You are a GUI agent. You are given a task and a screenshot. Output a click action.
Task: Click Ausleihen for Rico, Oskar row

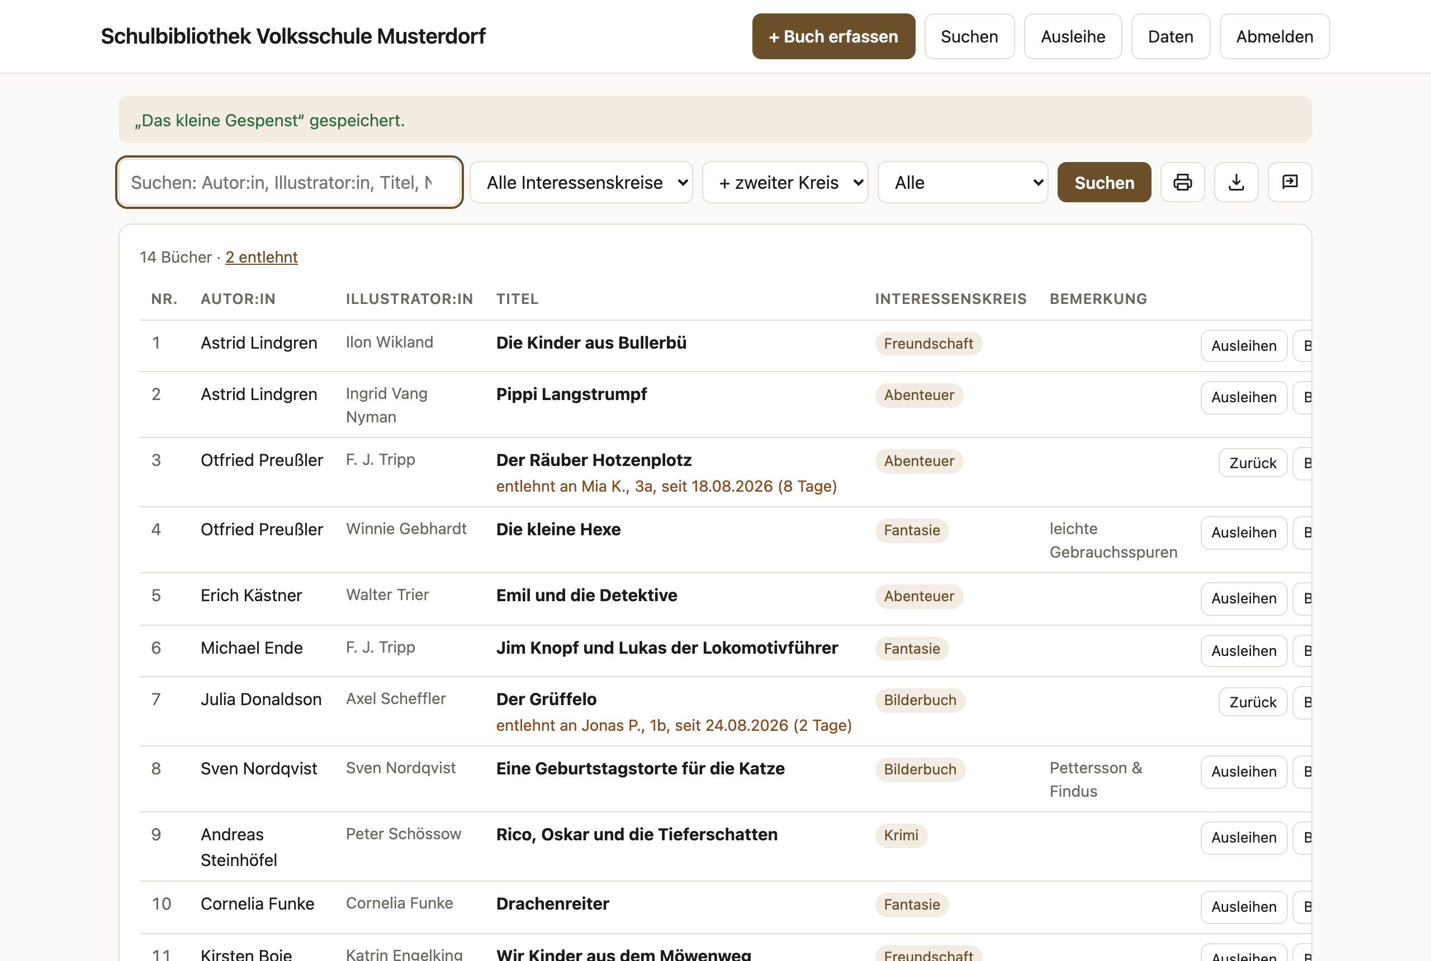(x=1243, y=837)
